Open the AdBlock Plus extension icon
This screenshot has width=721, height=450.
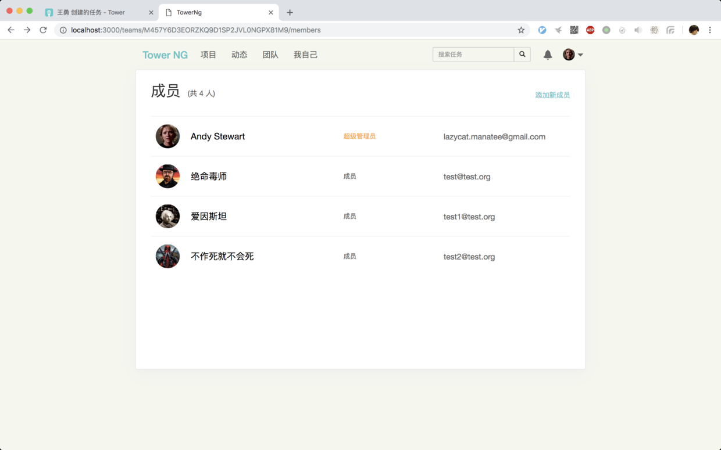(590, 30)
